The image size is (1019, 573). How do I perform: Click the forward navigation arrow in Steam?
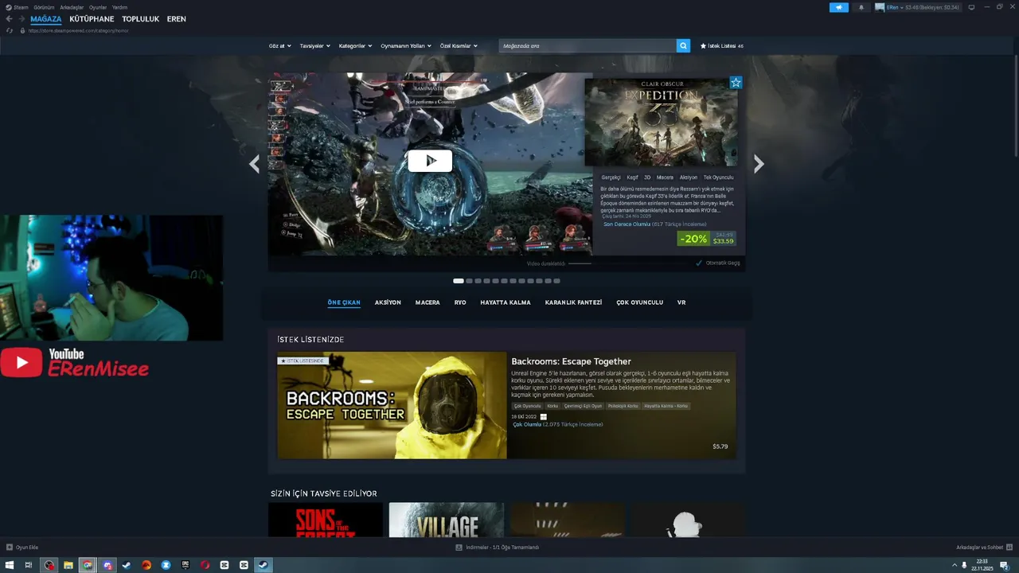[x=21, y=19]
